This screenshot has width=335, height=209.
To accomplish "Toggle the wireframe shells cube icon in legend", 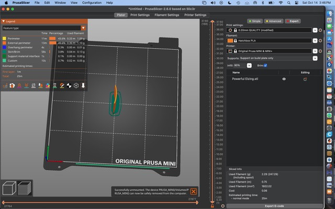I will (x=76, y=85).
